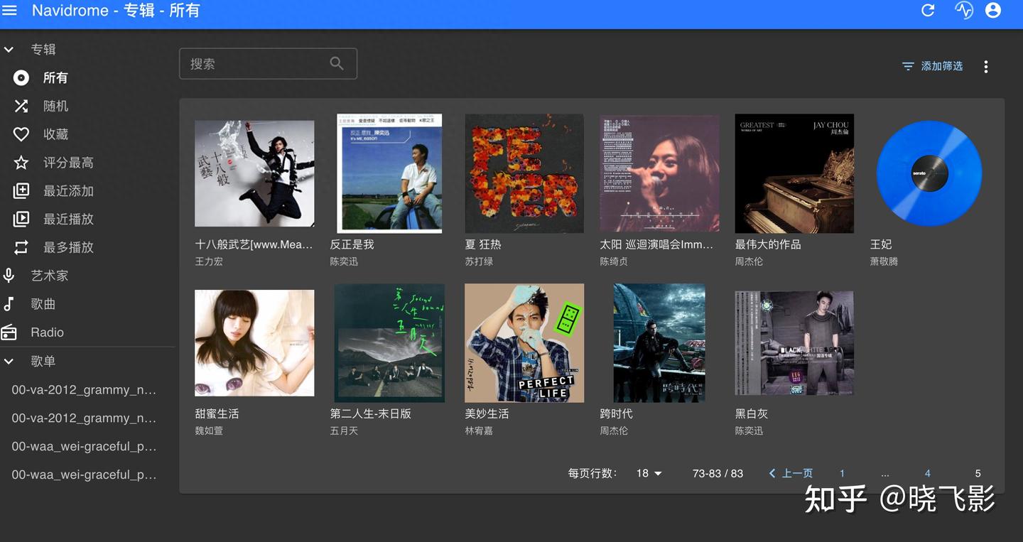1023x542 pixels.
Task: Click the 最近播放 recently played icon
Action: (x=20, y=219)
